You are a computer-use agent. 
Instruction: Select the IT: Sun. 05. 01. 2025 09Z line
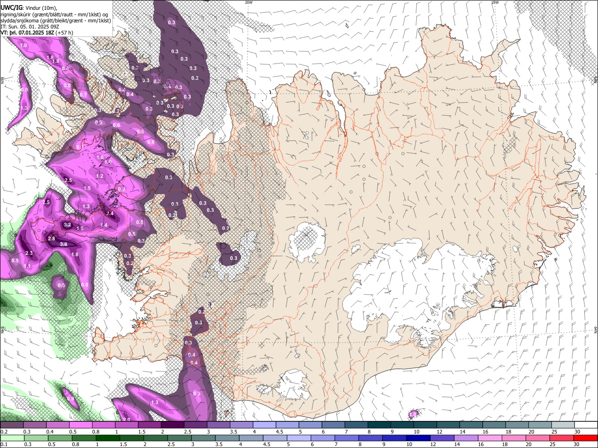(30, 27)
